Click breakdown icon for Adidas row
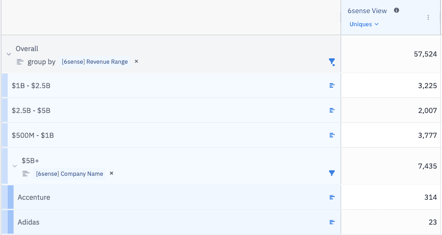The image size is (442, 235). click(332, 222)
